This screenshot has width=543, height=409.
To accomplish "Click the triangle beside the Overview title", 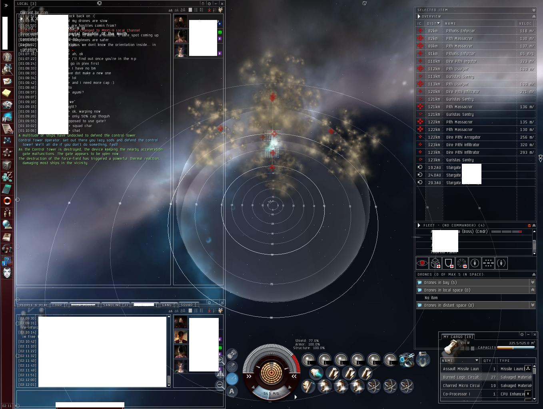I will (x=419, y=16).
